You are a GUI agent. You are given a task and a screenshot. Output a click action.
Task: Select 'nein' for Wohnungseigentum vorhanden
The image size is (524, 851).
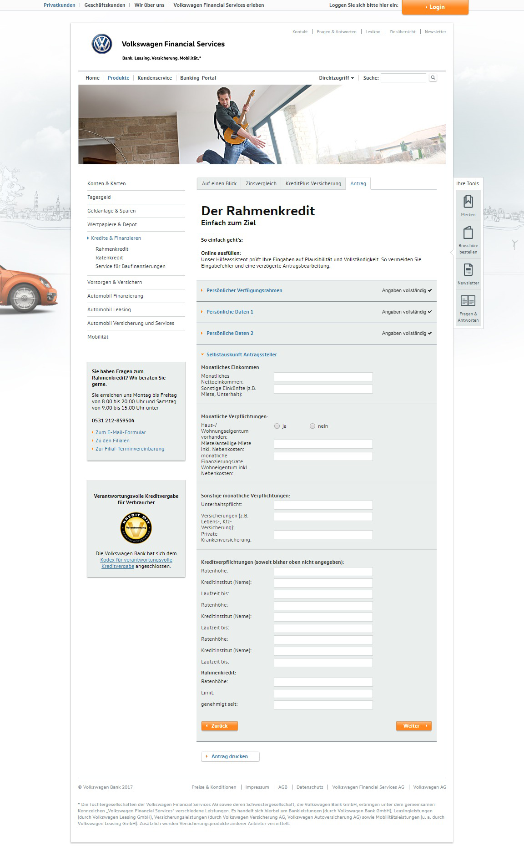[312, 426]
